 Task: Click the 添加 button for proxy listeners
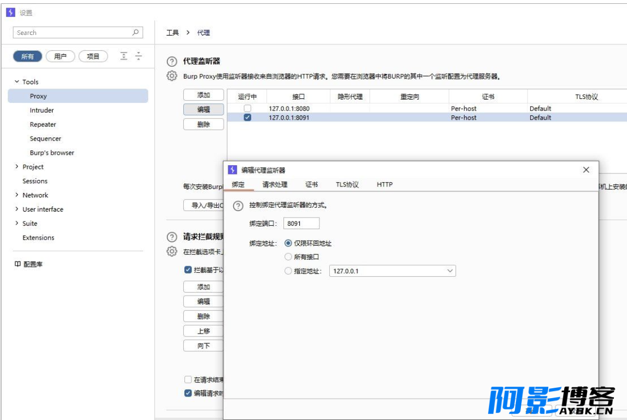coord(204,95)
